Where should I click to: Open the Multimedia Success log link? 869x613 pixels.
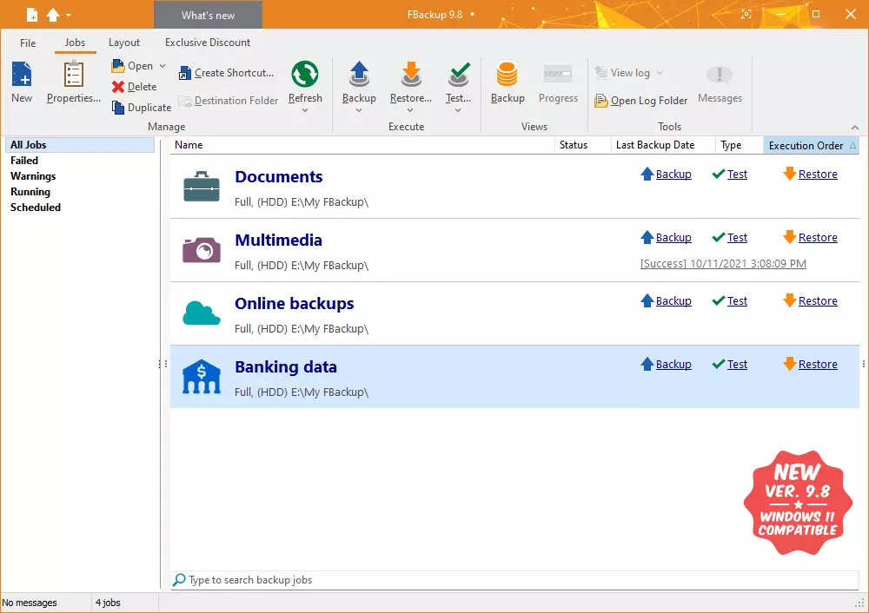tap(723, 264)
